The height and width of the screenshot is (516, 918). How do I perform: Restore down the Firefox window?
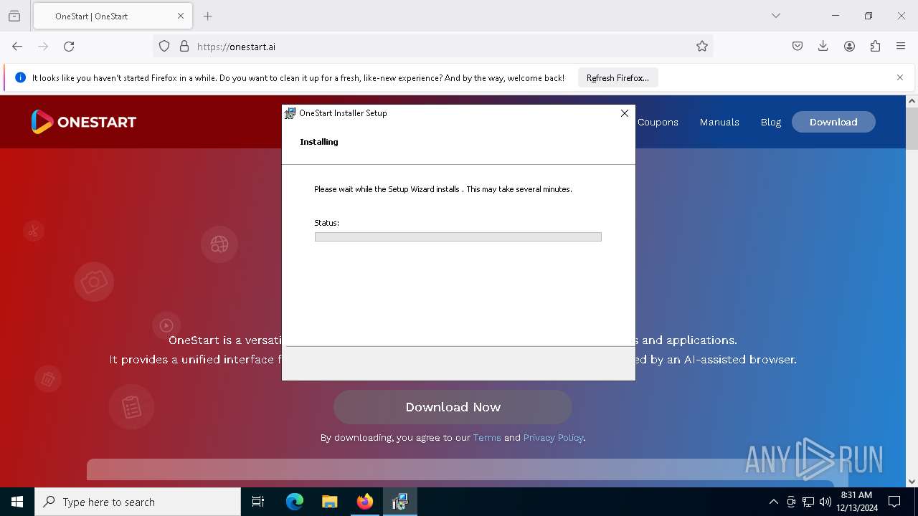869,16
